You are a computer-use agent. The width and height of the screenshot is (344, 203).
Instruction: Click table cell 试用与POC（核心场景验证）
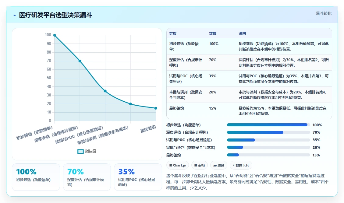[x=186, y=79]
